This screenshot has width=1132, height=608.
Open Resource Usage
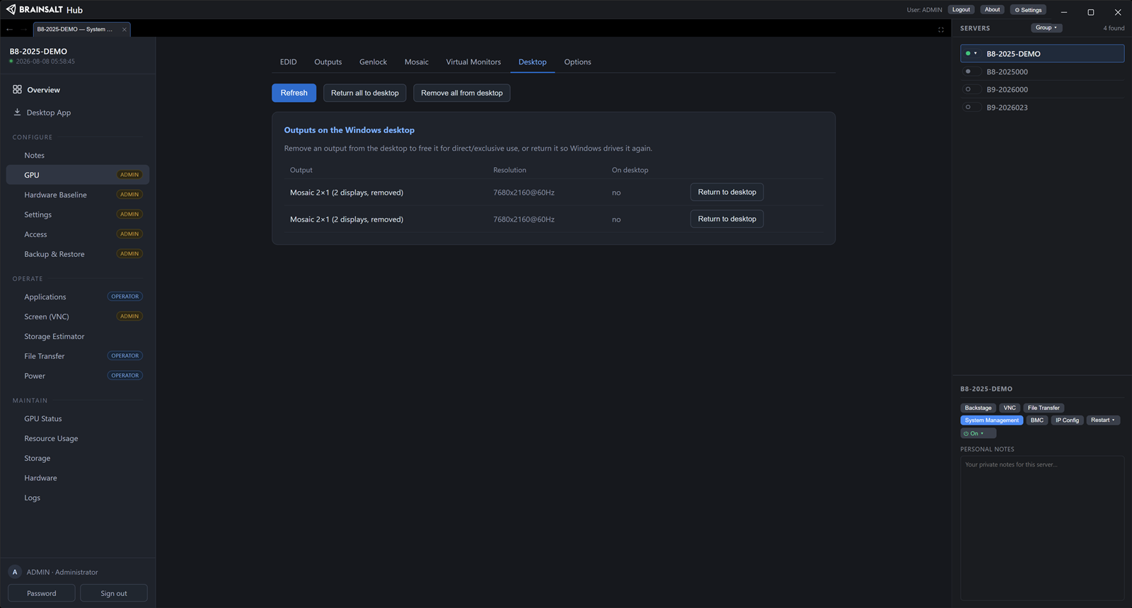[78, 438]
